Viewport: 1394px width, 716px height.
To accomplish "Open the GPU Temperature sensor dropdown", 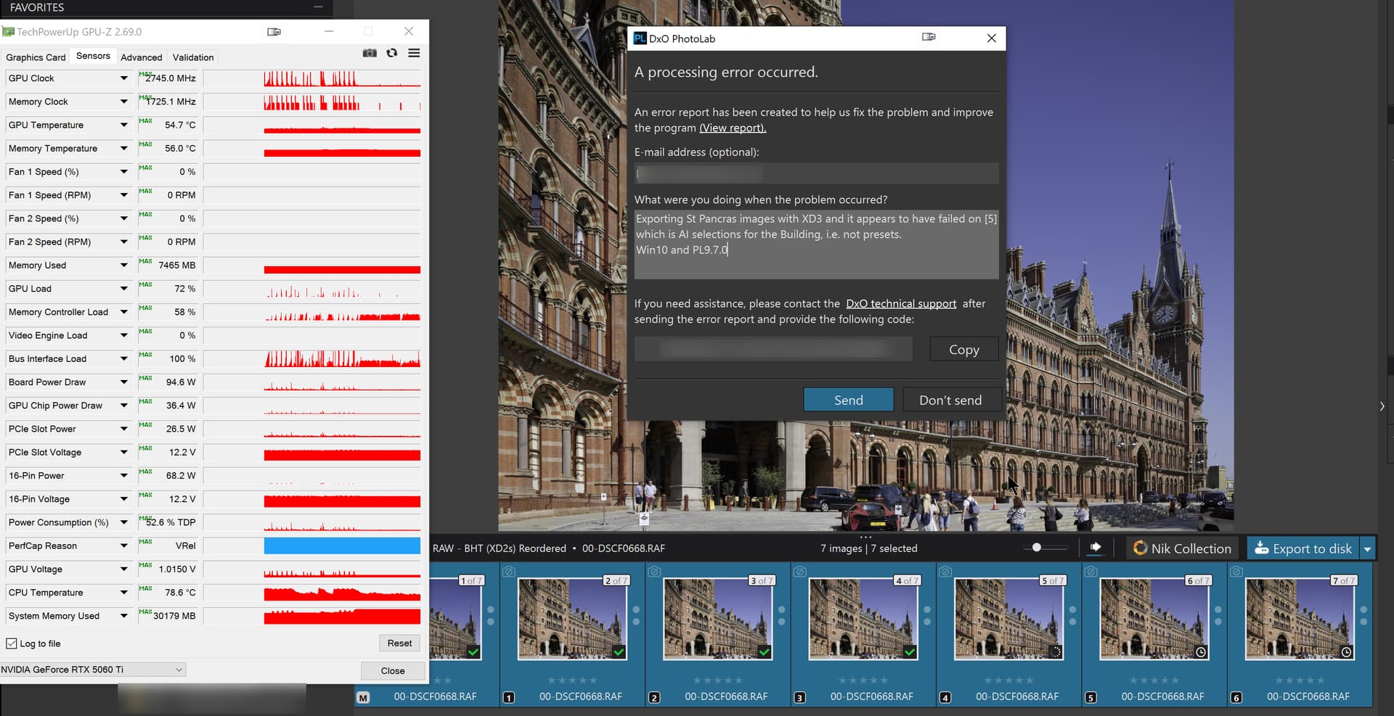I will [123, 125].
